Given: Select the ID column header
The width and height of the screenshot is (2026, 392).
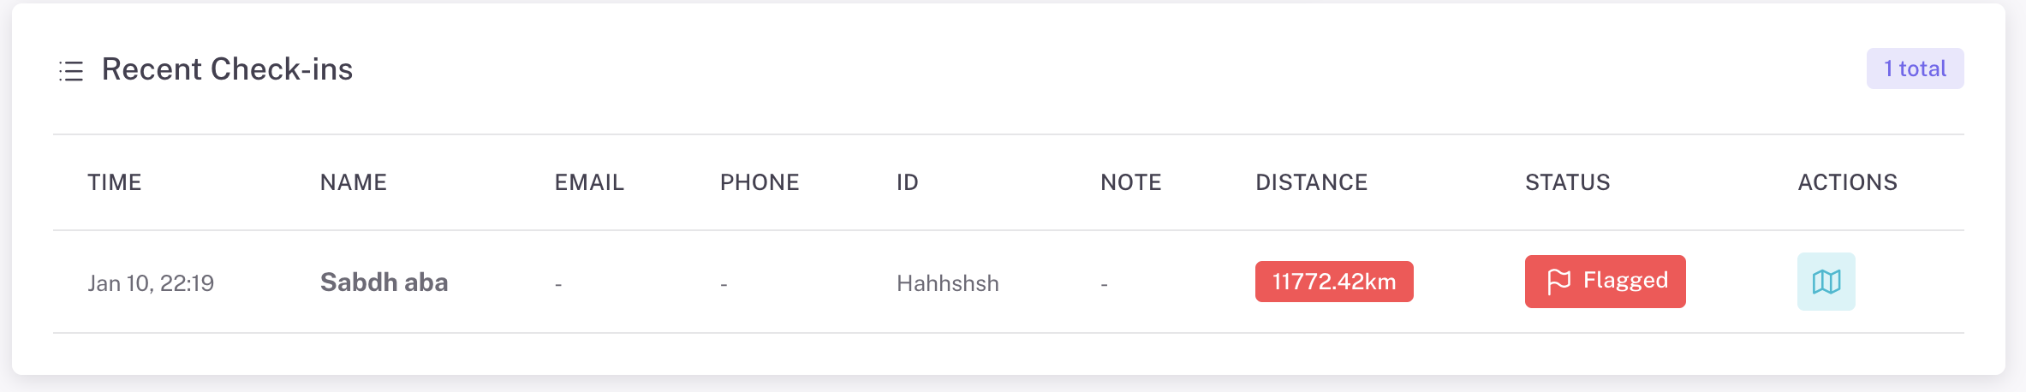Looking at the screenshot, I should [x=907, y=182].
